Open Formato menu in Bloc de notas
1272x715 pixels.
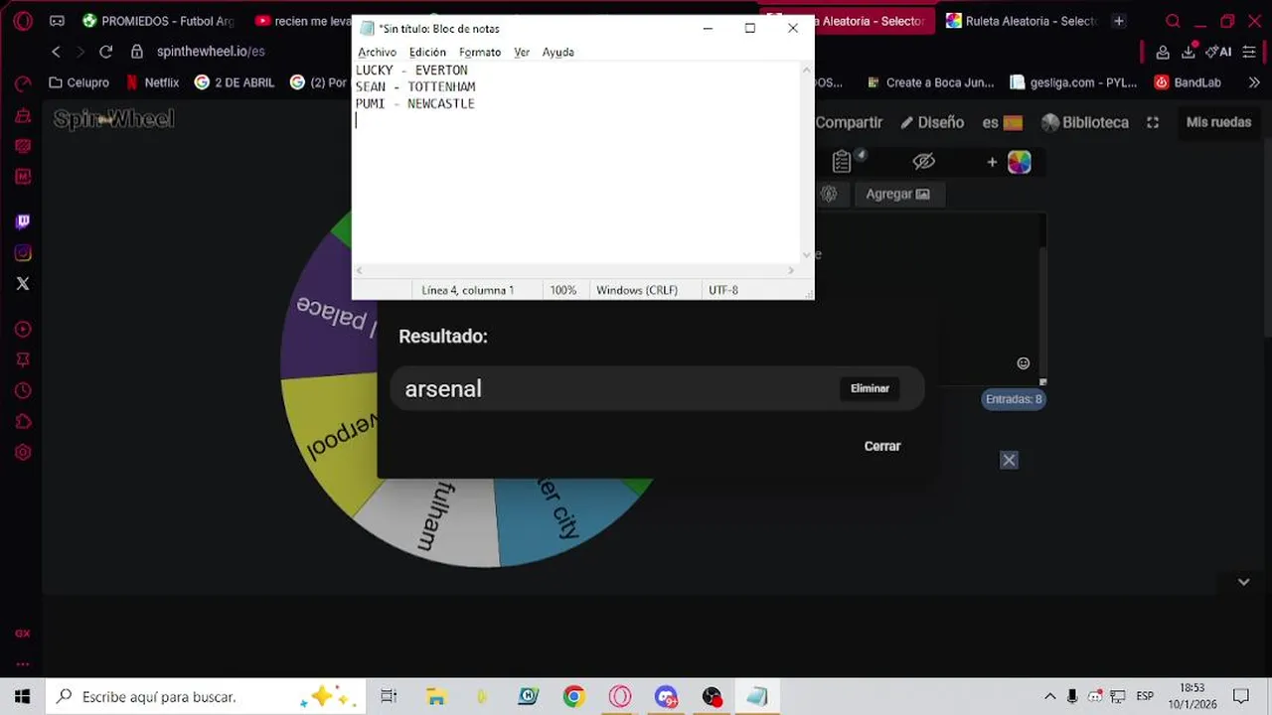coord(480,52)
